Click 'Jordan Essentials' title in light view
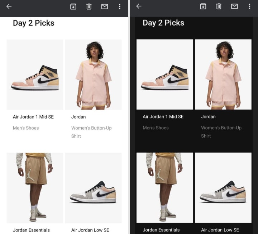258x234 pixels. (x=31, y=230)
